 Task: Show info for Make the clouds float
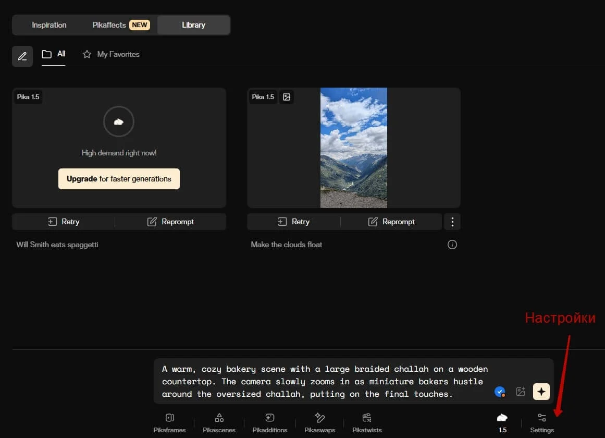(452, 245)
